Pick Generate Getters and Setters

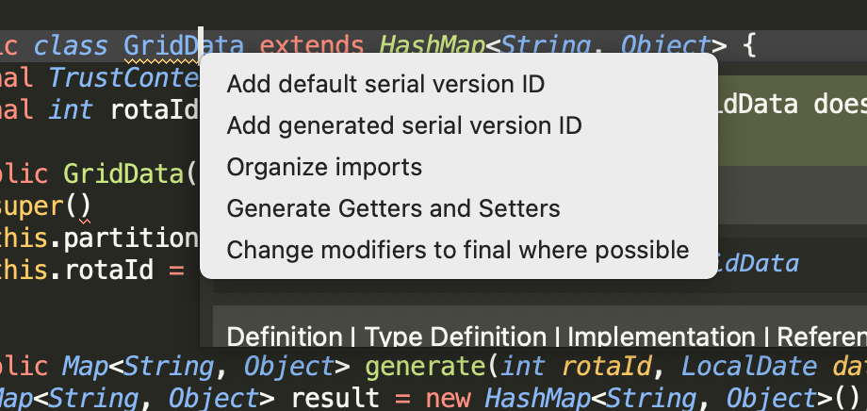[393, 208]
